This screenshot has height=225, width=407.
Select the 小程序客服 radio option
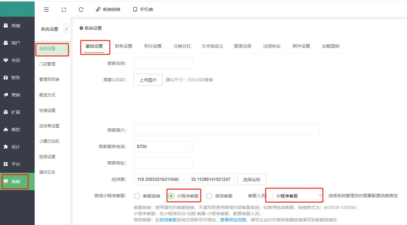171,196
